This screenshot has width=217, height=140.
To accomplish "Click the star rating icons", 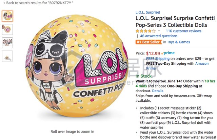I will (146, 31).
